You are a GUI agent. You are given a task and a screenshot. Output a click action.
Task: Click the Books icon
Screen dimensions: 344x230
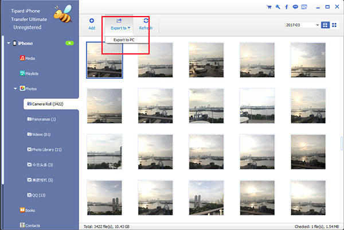pyautogui.click(x=22, y=210)
